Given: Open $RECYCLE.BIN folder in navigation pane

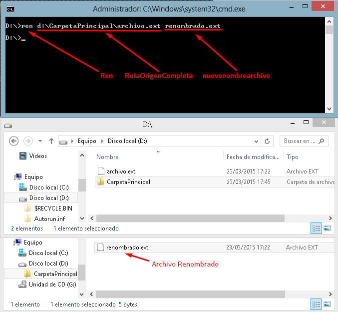Looking at the screenshot, I should (48, 208).
